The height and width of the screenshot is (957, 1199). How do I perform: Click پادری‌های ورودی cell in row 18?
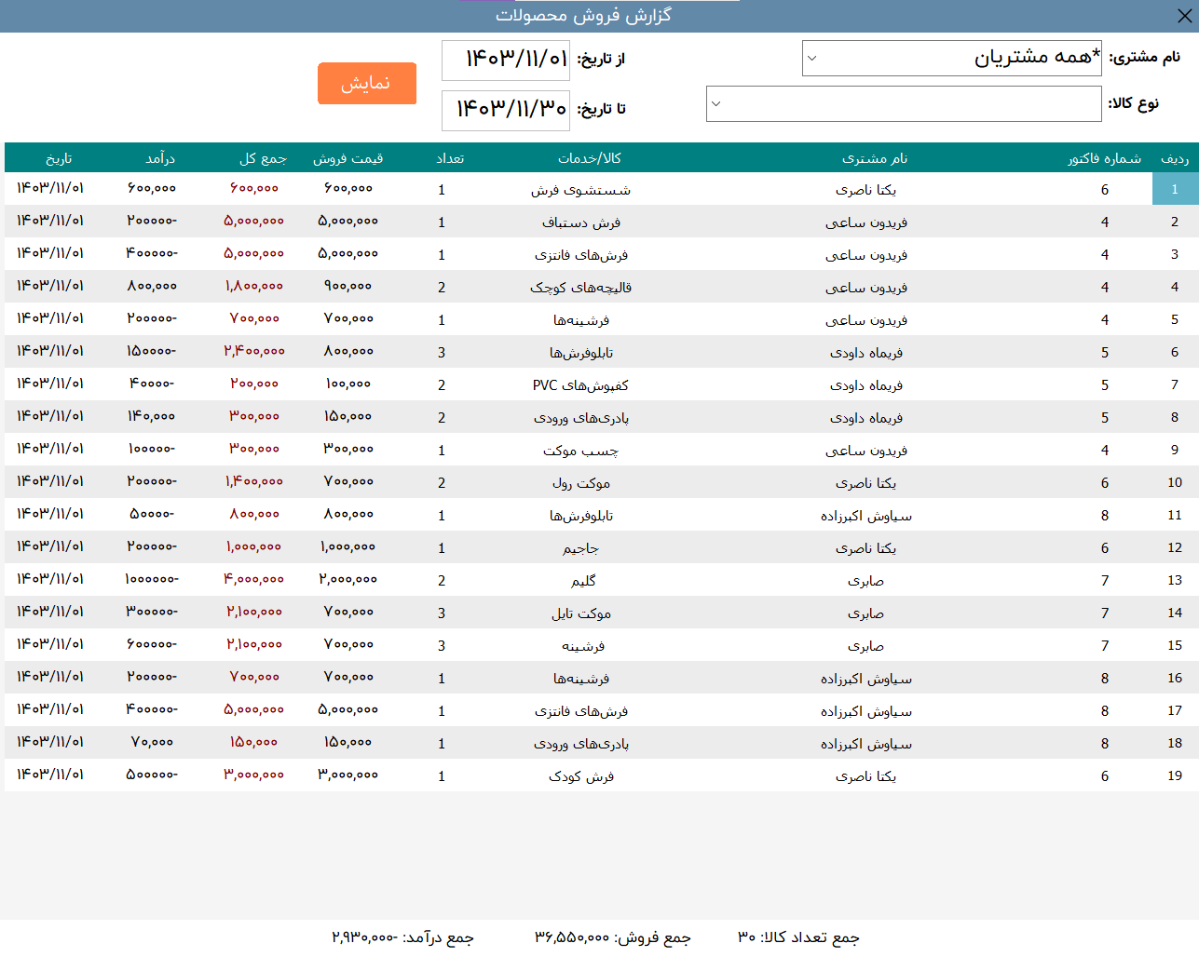(x=580, y=744)
